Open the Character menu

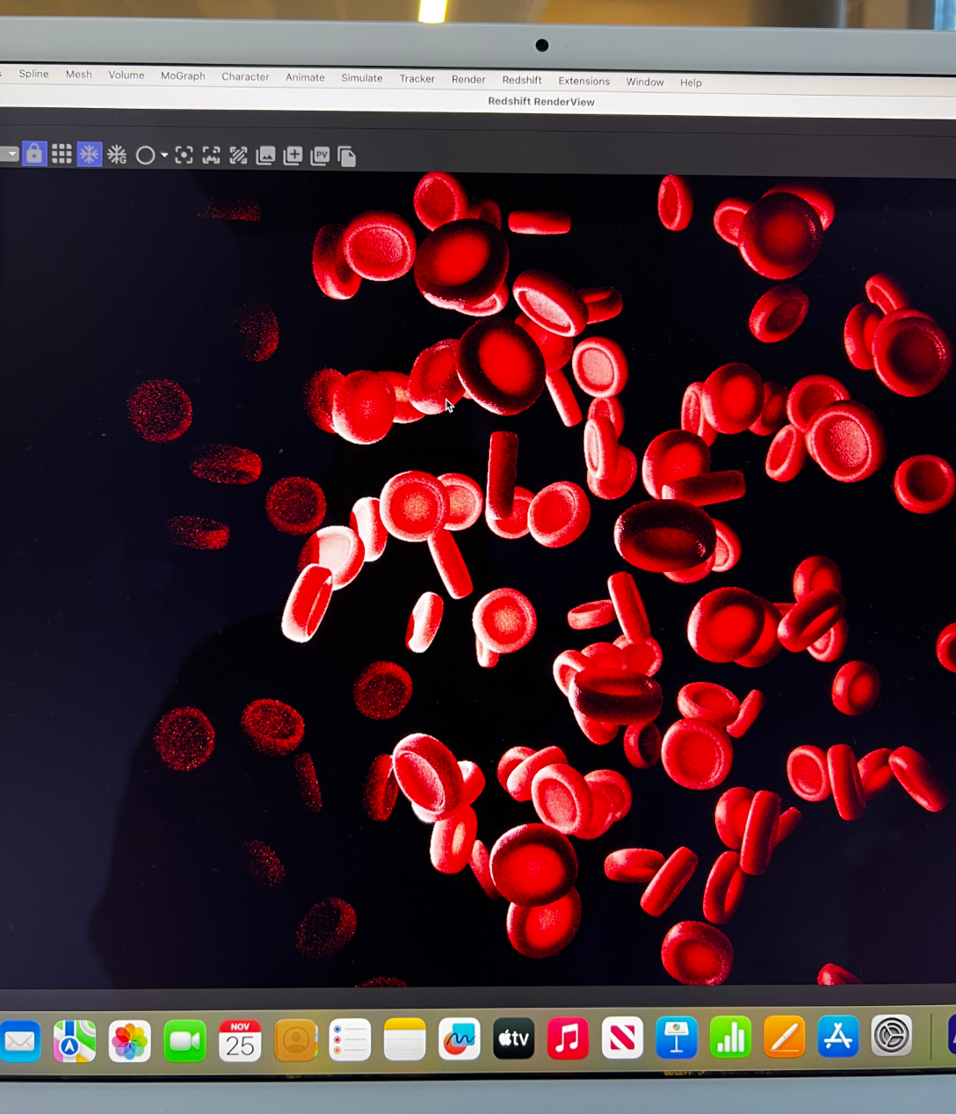[x=245, y=77]
